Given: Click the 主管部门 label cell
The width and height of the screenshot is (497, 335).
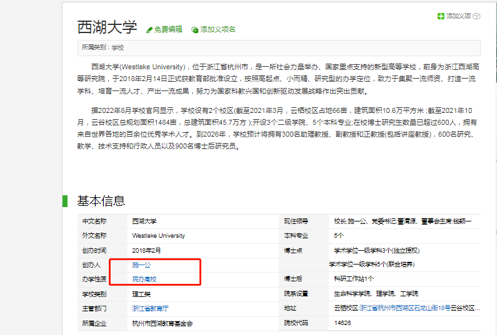Looking at the screenshot, I should pyautogui.click(x=103, y=308).
